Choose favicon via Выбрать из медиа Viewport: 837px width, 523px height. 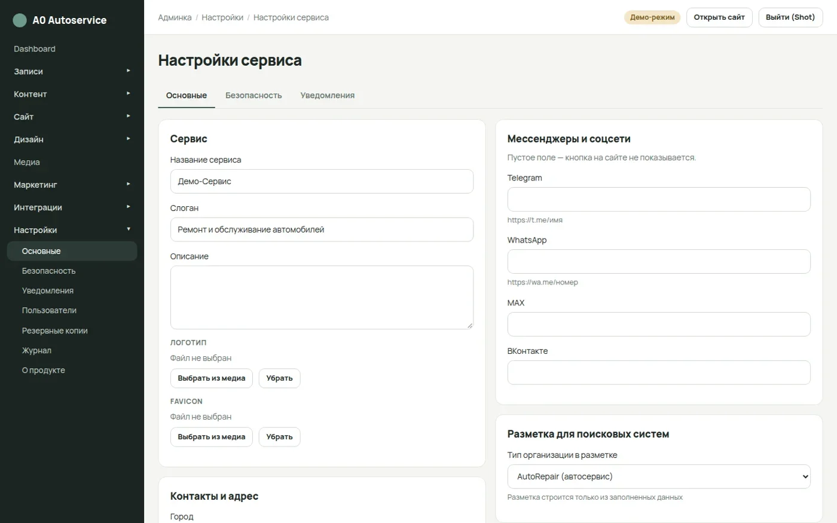tap(212, 437)
